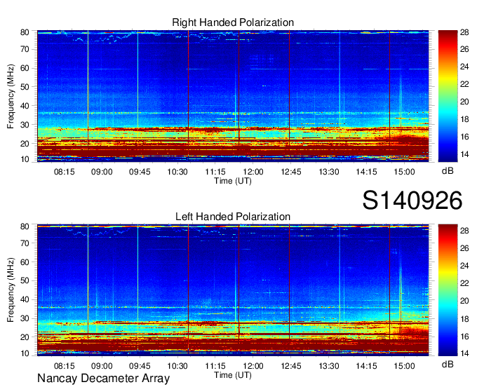Click the "Left Handed Polarization" plot title

[x=233, y=217]
